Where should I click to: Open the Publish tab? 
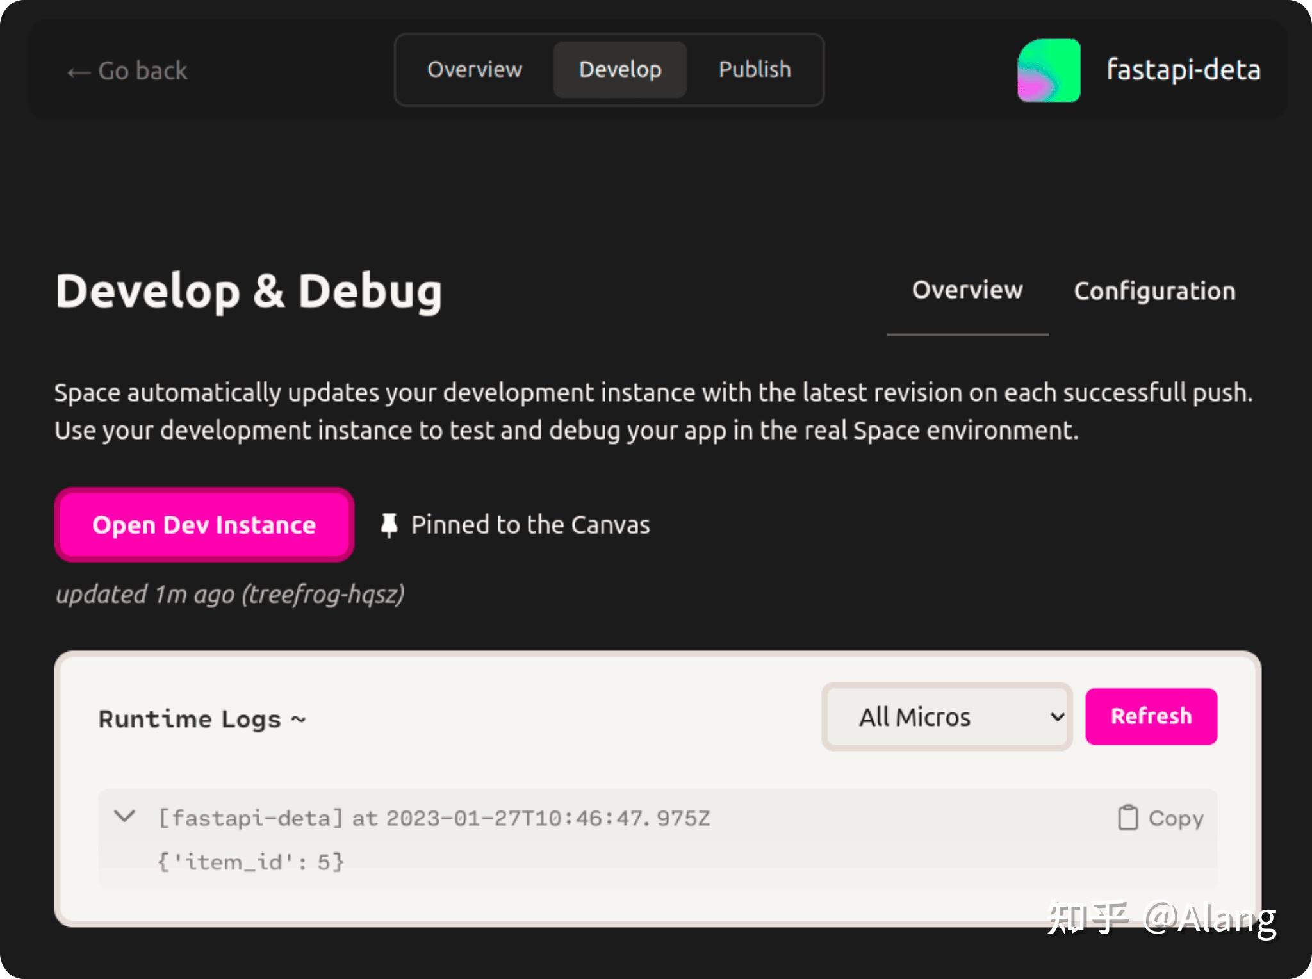pyautogui.click(x=755, y=69)
